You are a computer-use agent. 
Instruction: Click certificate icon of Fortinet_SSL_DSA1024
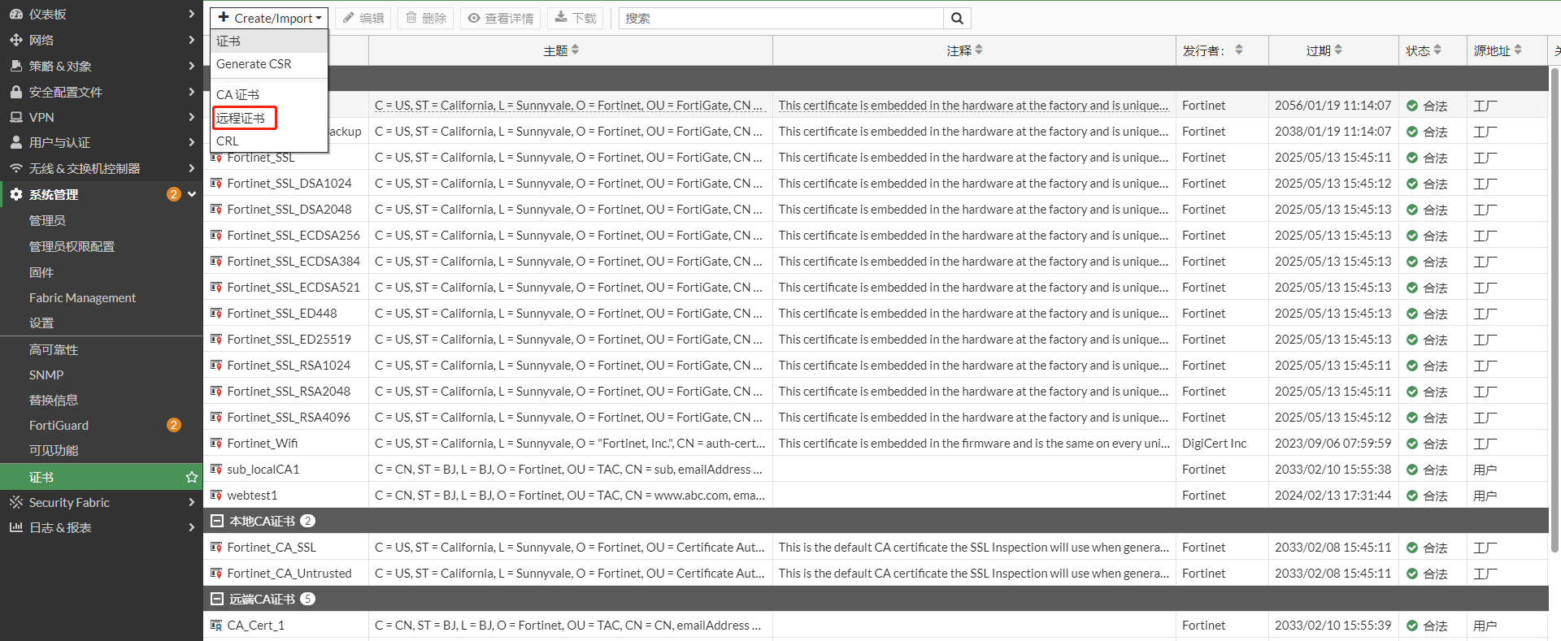216,183
